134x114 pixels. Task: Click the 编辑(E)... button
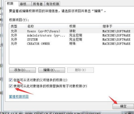point(52,70)
